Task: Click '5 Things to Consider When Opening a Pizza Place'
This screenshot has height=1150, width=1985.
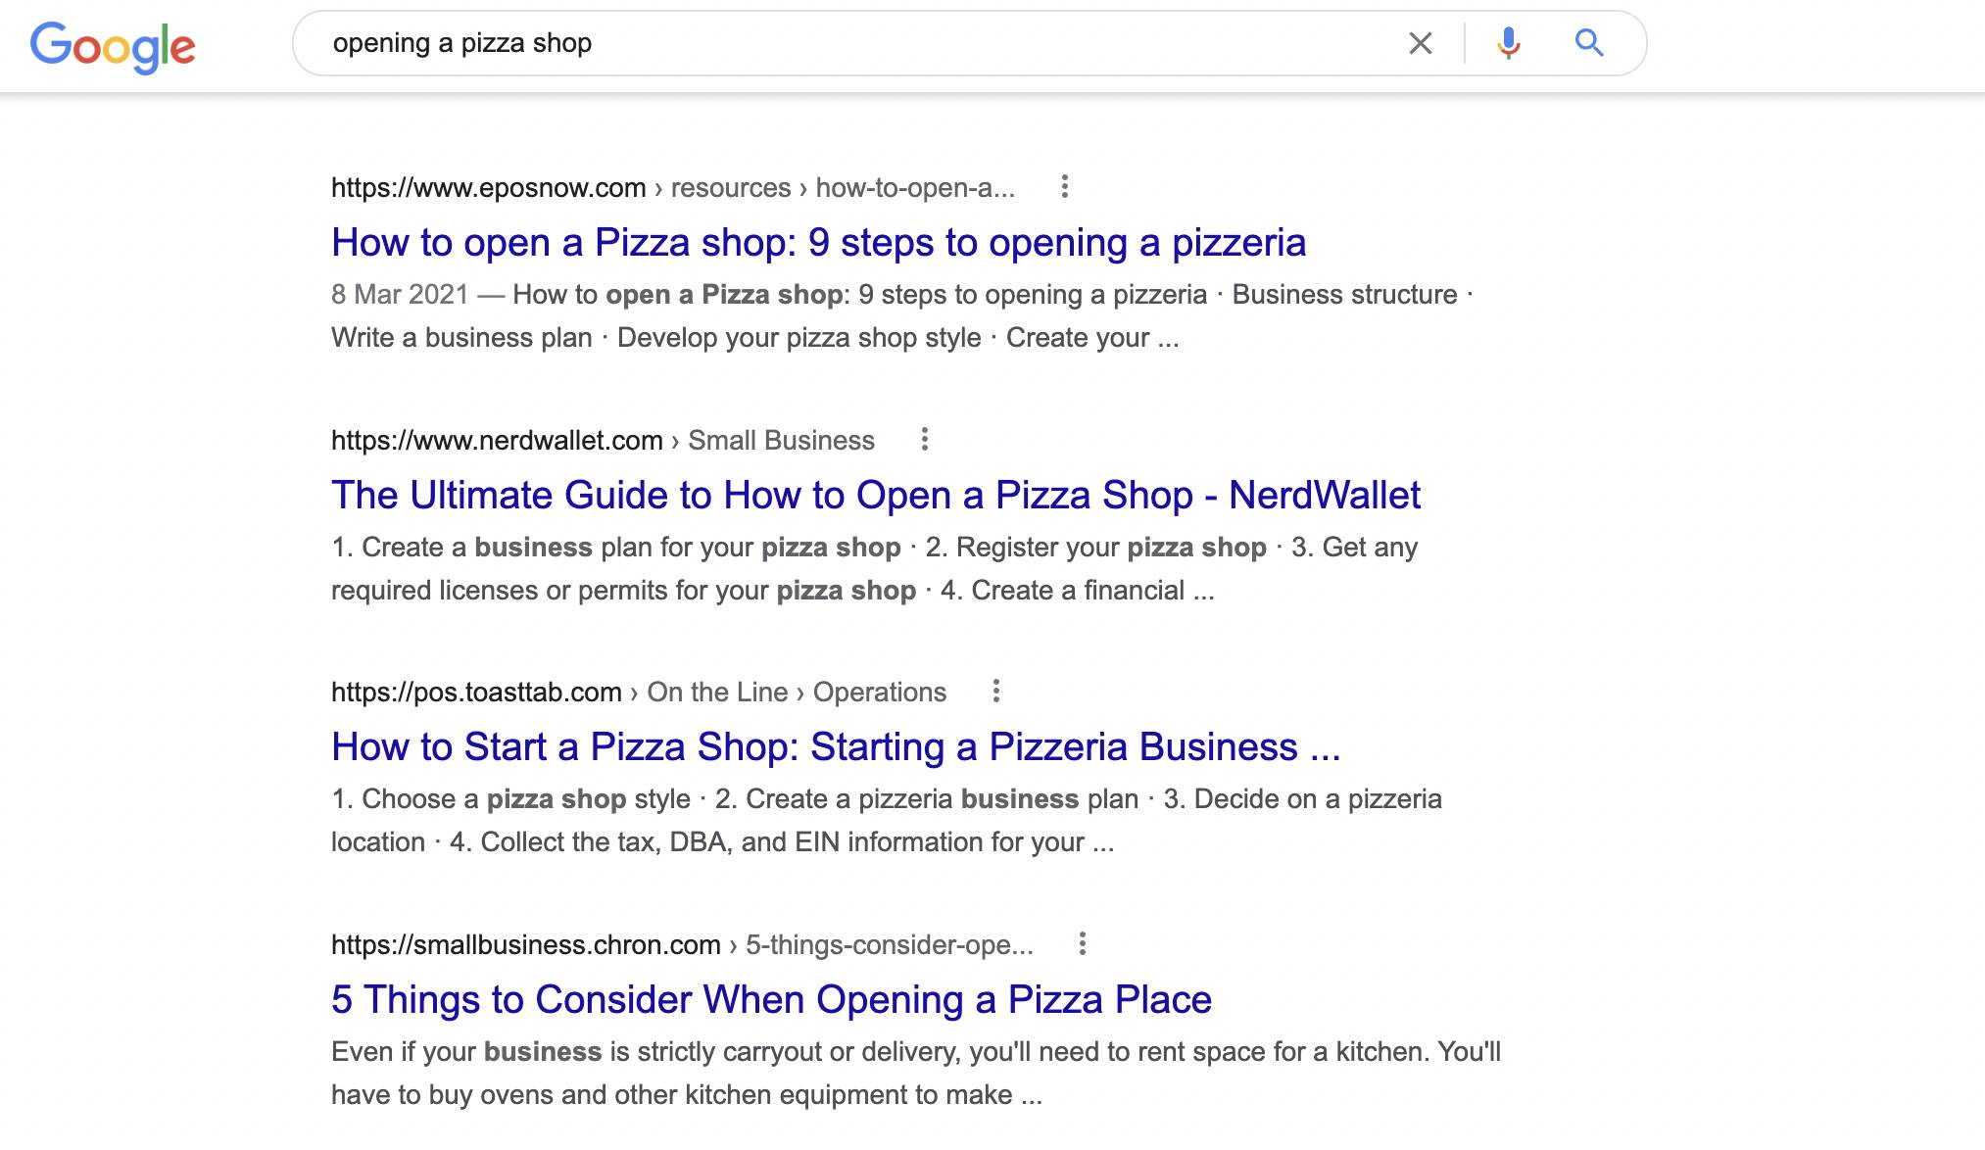Action: (x=771, y=999)
